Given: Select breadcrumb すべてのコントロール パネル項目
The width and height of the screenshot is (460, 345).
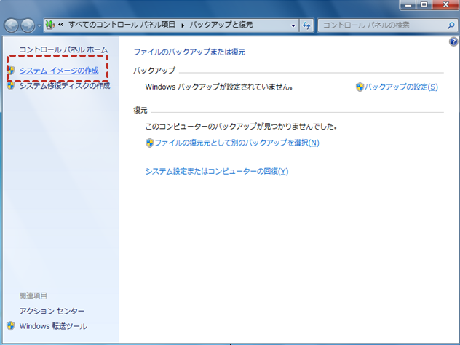Looking at the screenshot, I should (x=122, y=25).
